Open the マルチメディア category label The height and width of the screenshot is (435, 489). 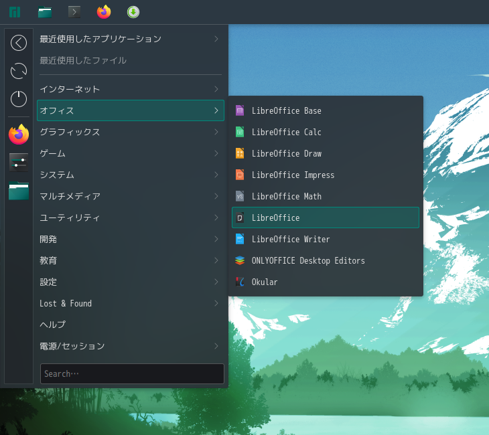[70, 196]
